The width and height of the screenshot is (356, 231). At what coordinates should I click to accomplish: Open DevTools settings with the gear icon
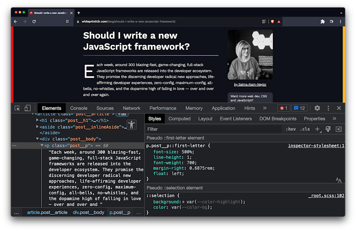point(317,108)
